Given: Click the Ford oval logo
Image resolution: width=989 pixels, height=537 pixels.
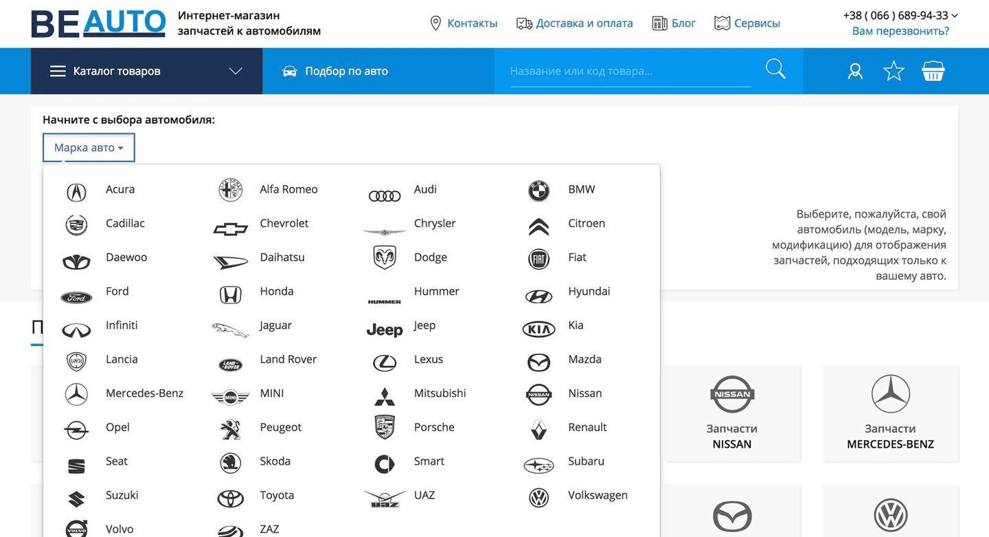Looking at the screenshot, I should pos(76,298).
